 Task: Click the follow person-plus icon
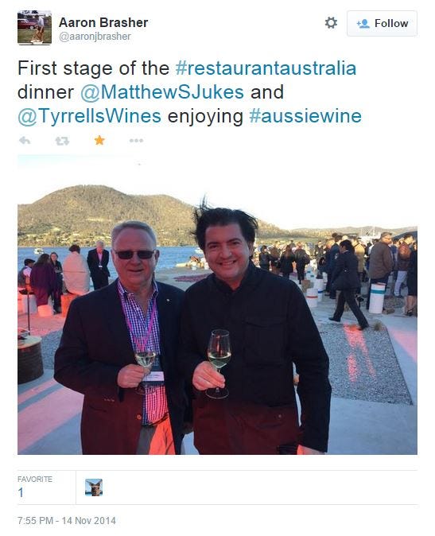tap(363, 23)
